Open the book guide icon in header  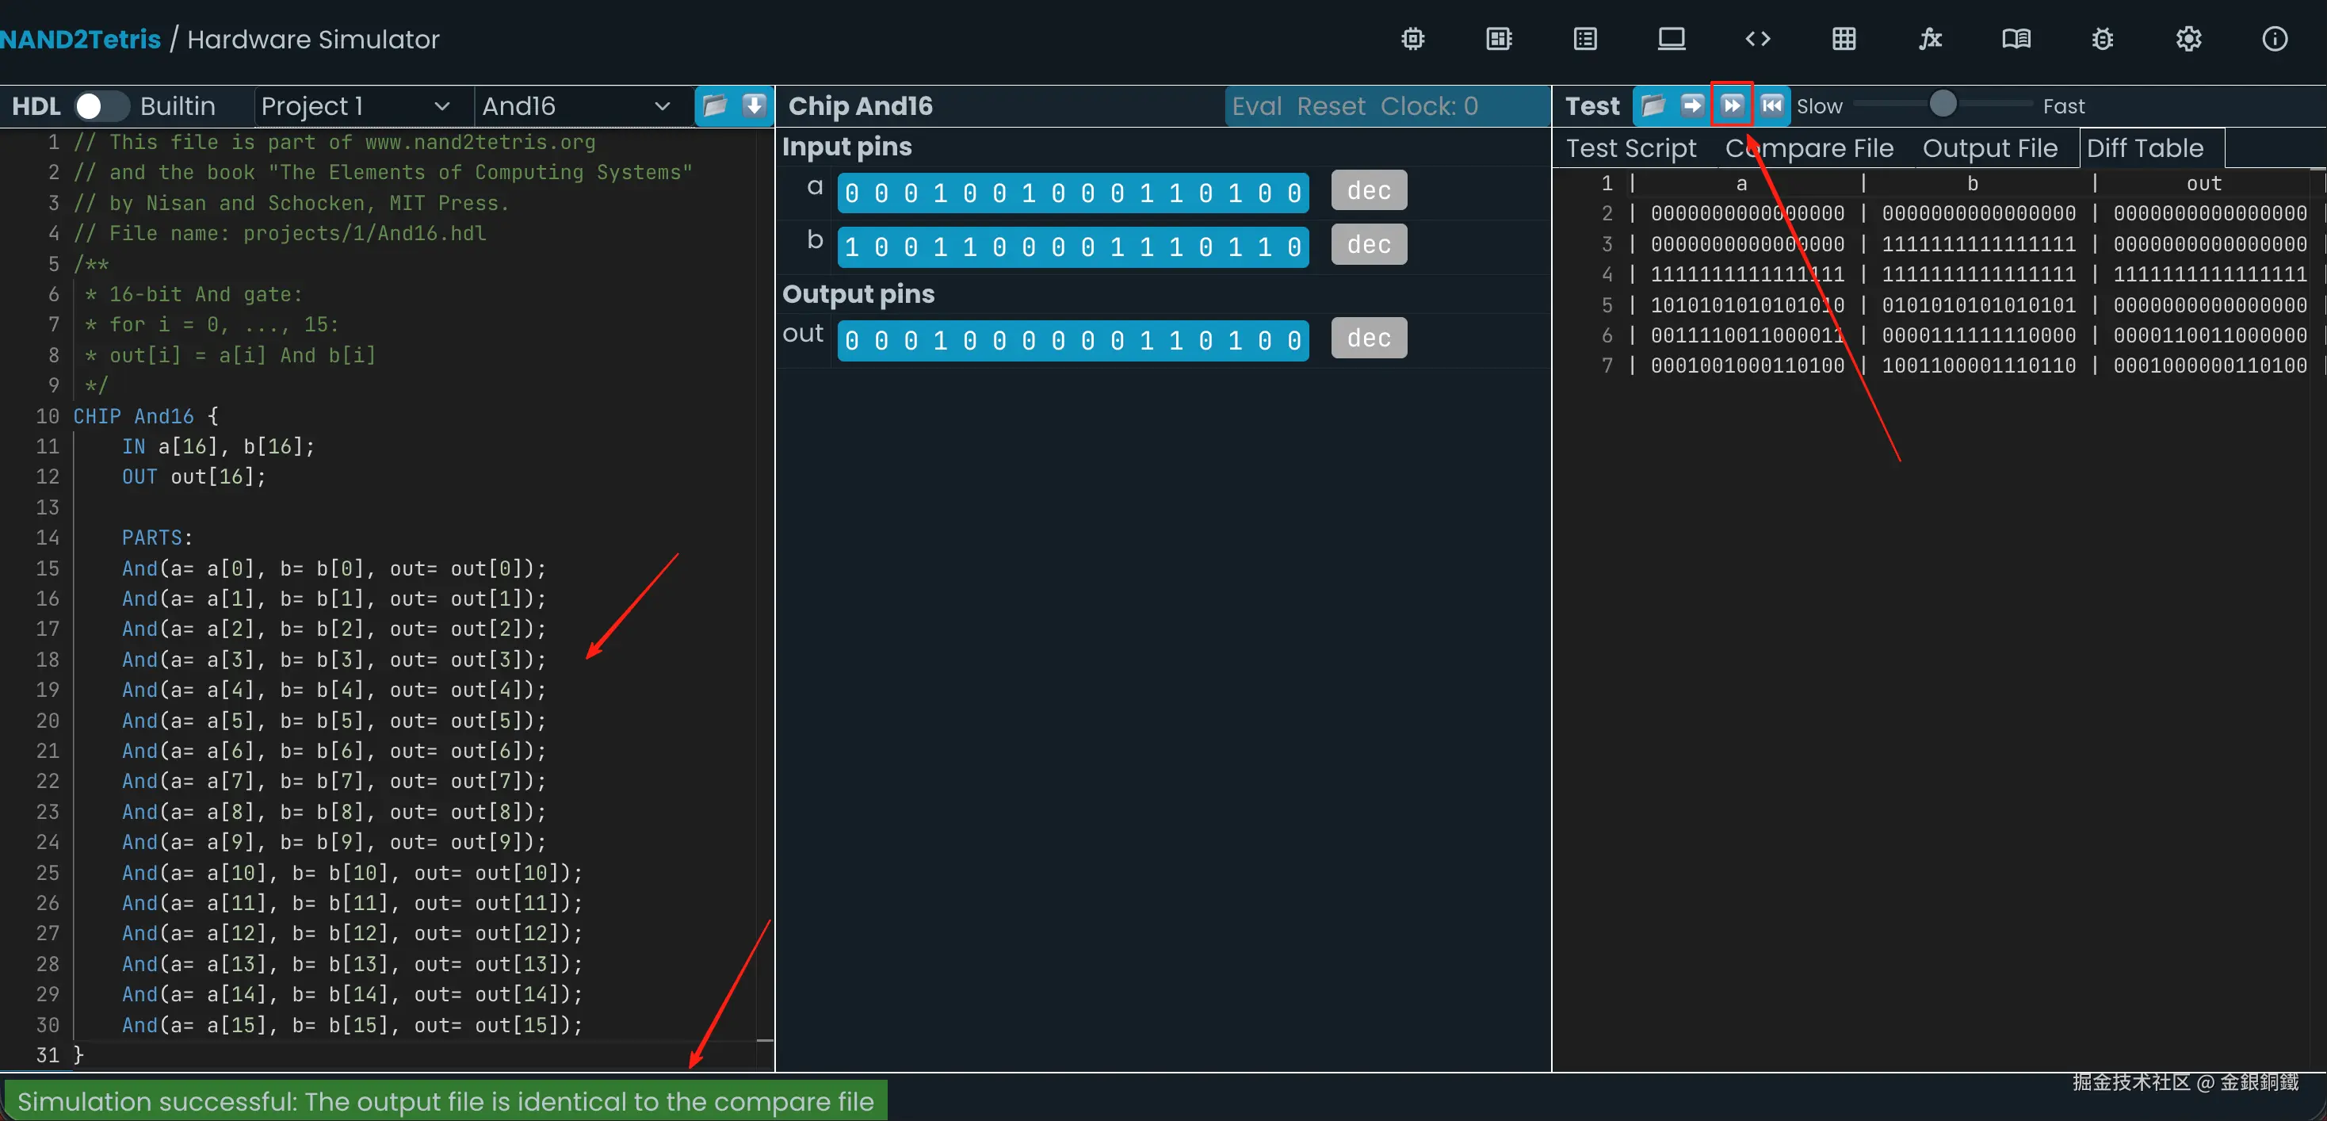coord(2016,39)
